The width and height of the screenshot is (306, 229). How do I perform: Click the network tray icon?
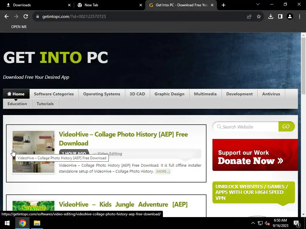260,223
